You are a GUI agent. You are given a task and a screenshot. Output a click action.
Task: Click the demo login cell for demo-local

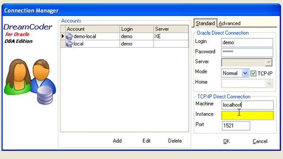tap(137, 36)
